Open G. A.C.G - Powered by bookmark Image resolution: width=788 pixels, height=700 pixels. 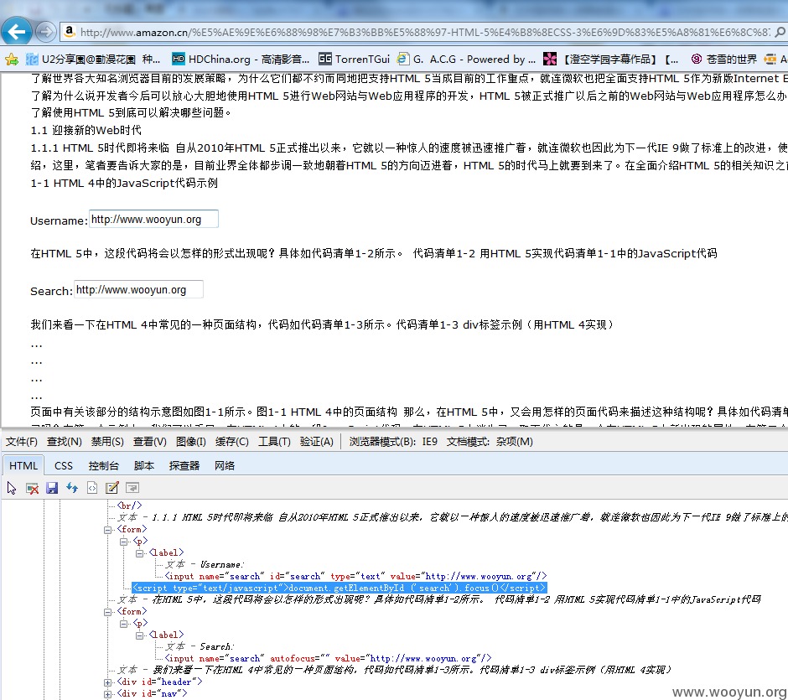pos(466,60)
